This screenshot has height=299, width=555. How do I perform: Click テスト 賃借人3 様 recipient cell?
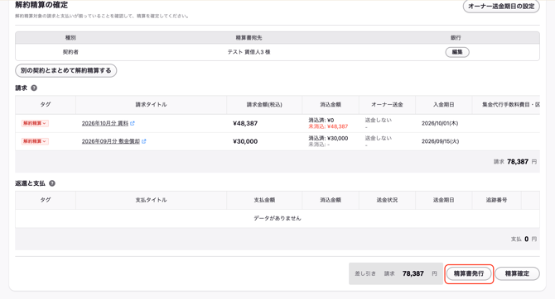click(x=249, y=52)
